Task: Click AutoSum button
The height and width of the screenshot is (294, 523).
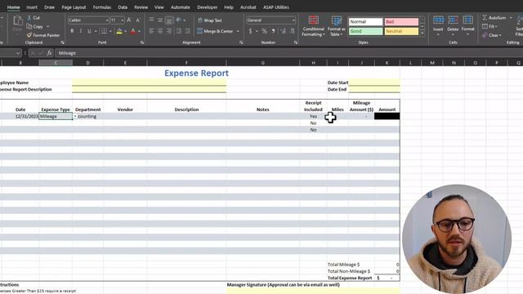Action: [494, 18]
